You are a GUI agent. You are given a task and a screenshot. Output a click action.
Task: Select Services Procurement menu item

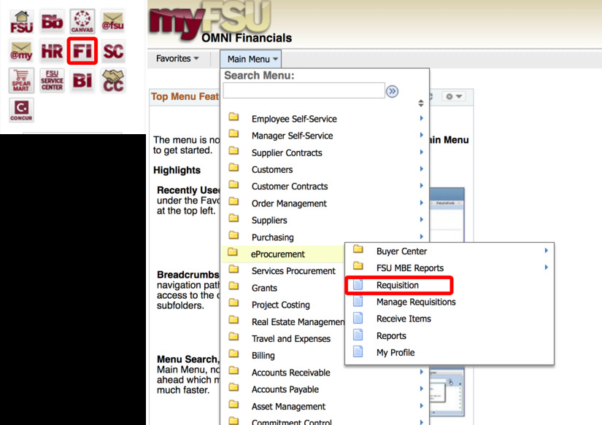pyautogui.click(x=293, y=270)
